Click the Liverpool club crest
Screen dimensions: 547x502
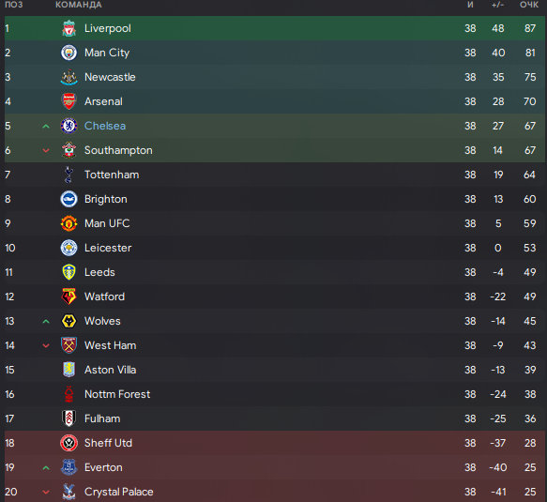tap(69, 28)
